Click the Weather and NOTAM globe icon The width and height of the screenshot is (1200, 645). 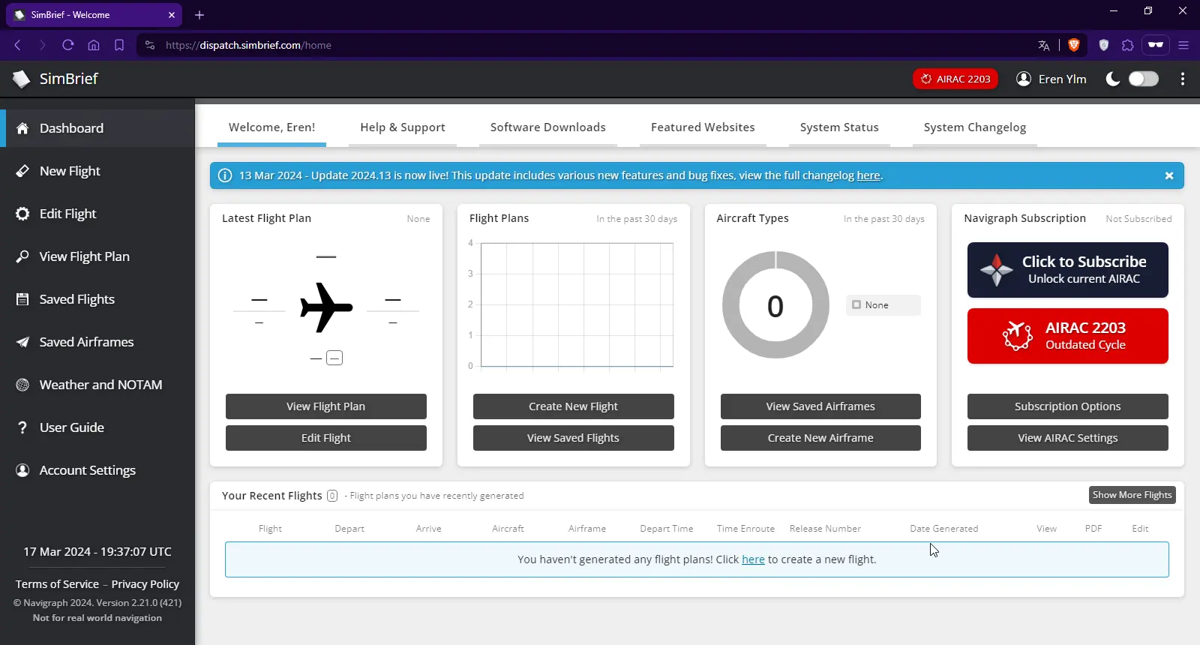(22, 385)
